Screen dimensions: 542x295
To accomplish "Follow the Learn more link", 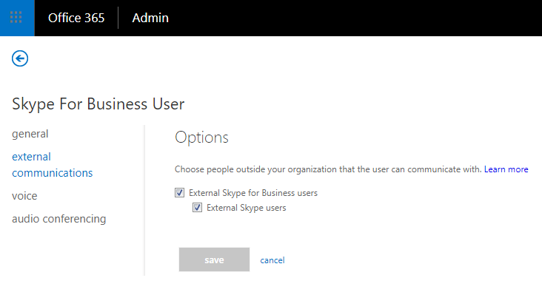I will pyautogui.click(x=506, y=169).
